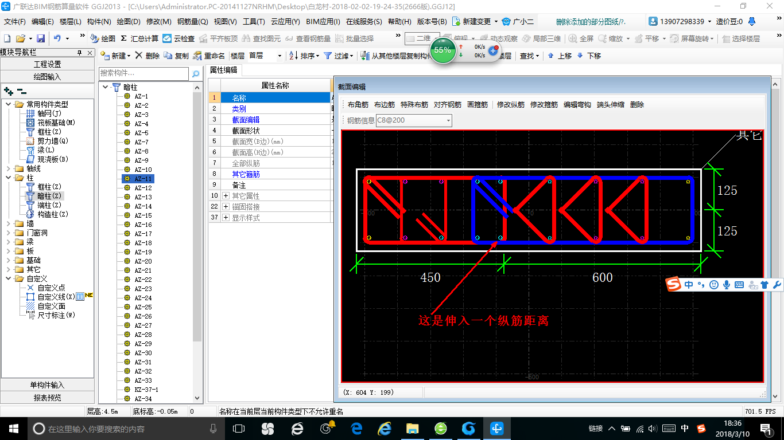This screenshot has height=440, width=784.
Task: Open 文件(F) menu
Action: tap(15, 22)
